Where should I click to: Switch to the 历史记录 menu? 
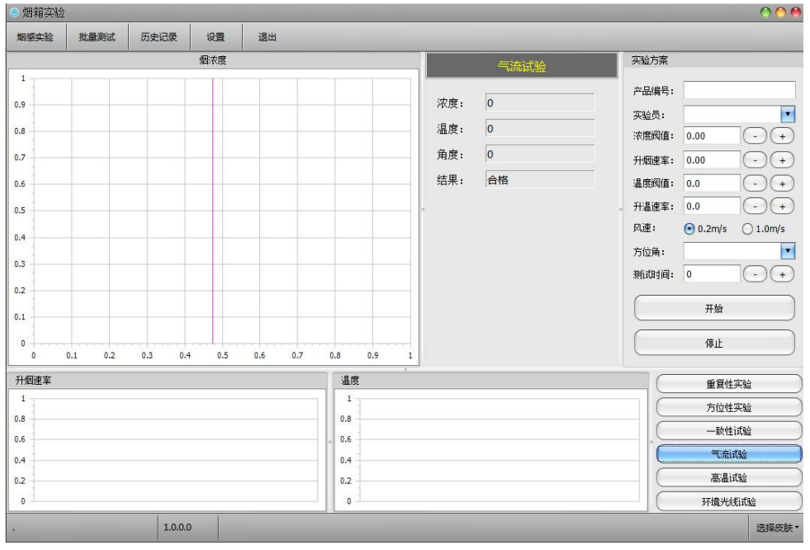pos(159,37)
